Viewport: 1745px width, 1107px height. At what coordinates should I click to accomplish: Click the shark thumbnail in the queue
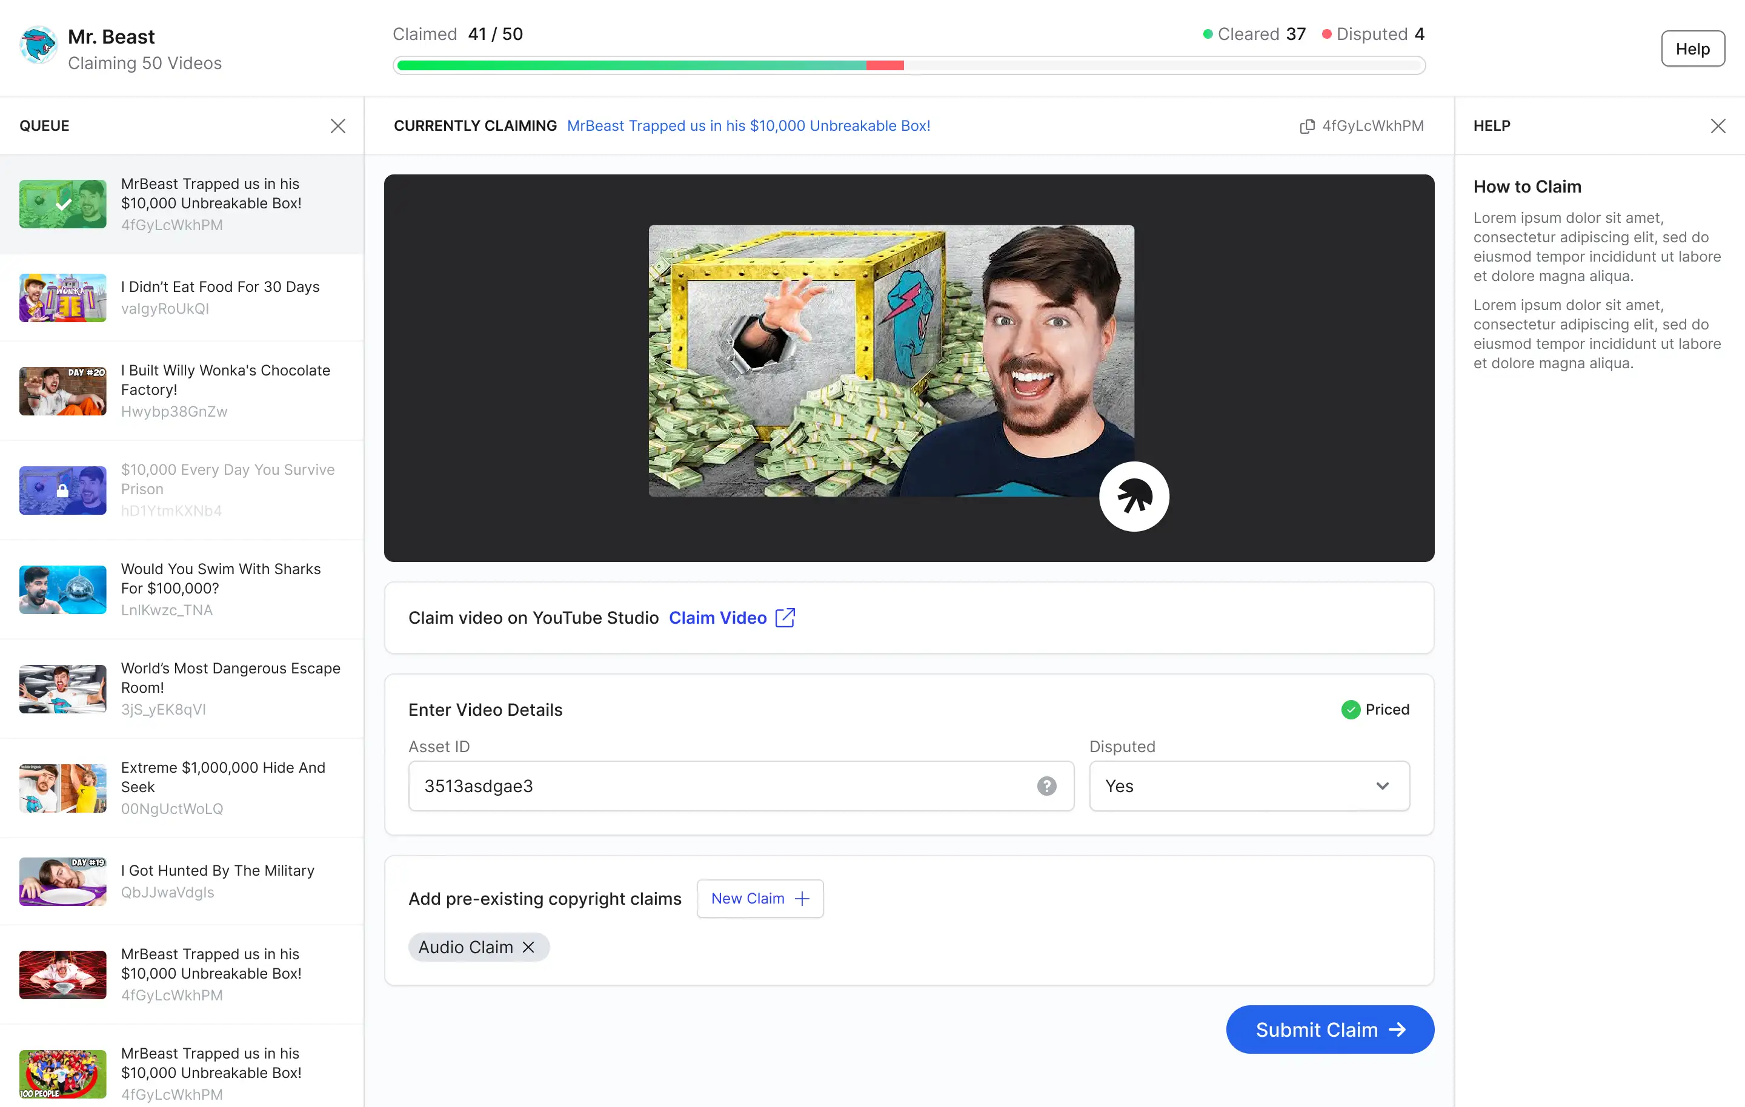coord(63,590)
